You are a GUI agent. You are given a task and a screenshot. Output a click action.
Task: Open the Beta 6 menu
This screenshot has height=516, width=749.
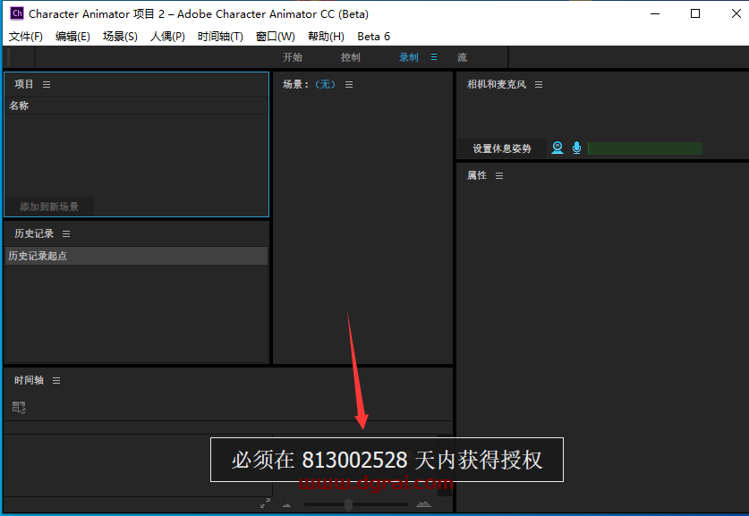click(x=373, y=37)
